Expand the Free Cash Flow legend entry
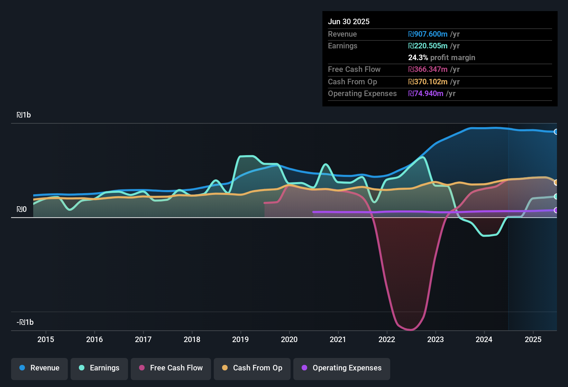This screenshot has width=568, height=387. point(171,368)
